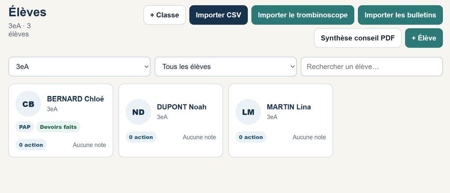Screen dimensions: 450x193
Task: Open MARTIN Lina's student card
Action: 281,120
